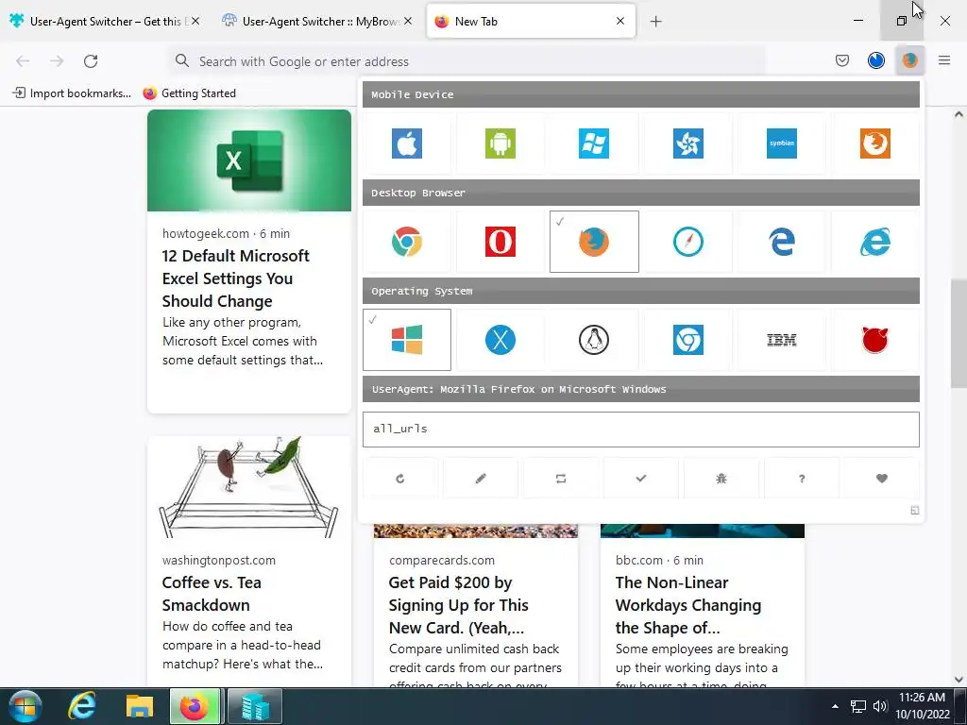Image resolution: width=967 pixels, height=725 pixels.
Task: Open the Firefox hamburger application menu
Action: pos(943,60)
